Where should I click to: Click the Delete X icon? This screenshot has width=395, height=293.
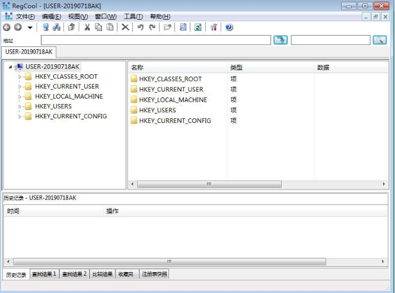125,27
